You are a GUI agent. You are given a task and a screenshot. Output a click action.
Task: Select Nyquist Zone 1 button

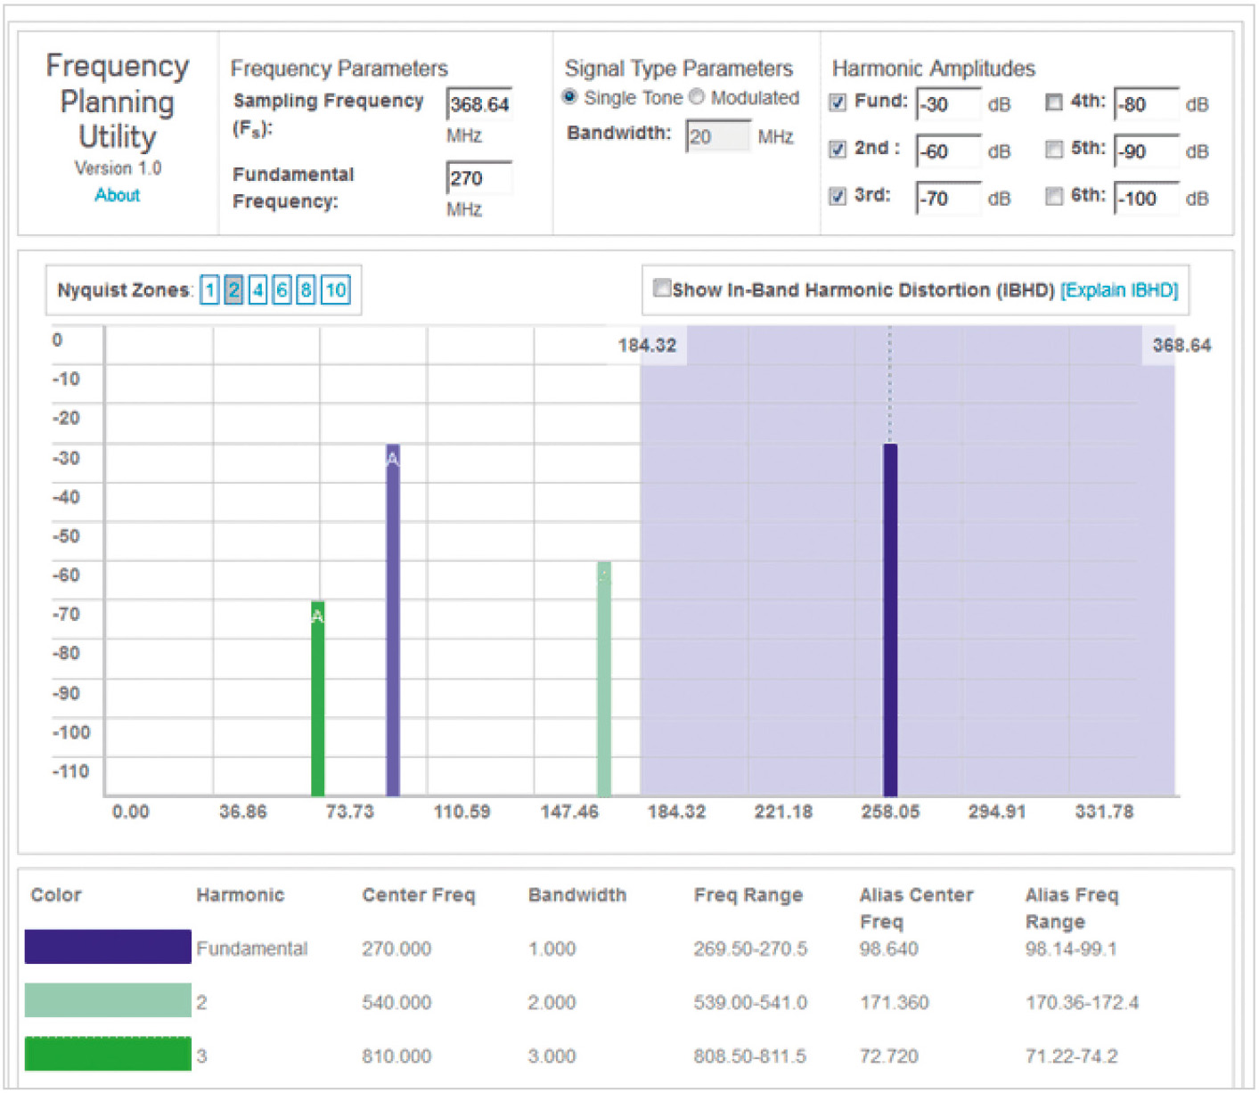pos(209,290)
